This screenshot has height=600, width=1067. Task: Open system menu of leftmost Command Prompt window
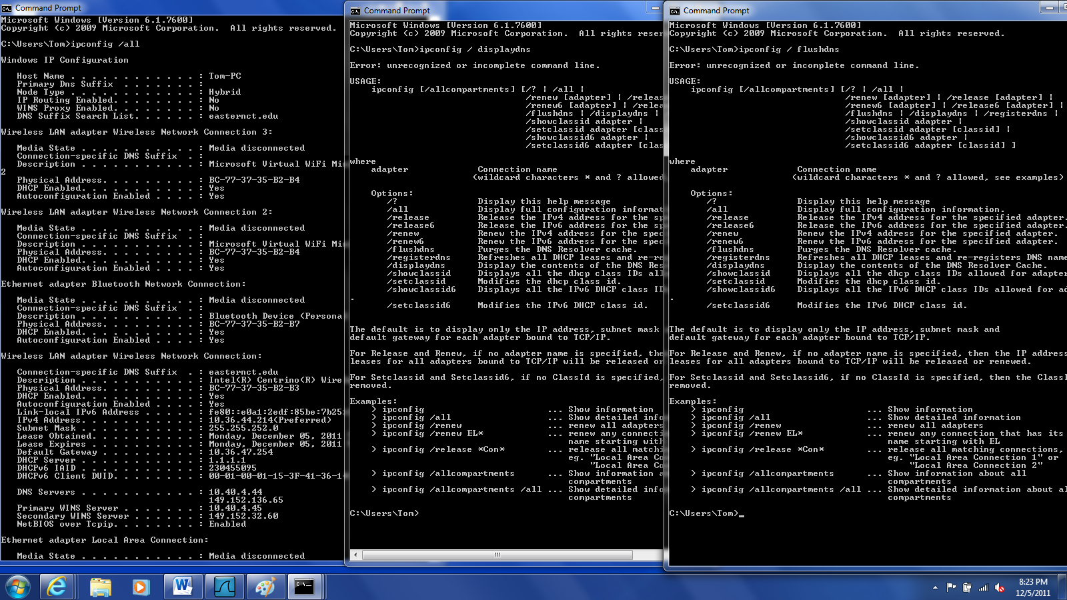tap(7, 8)
